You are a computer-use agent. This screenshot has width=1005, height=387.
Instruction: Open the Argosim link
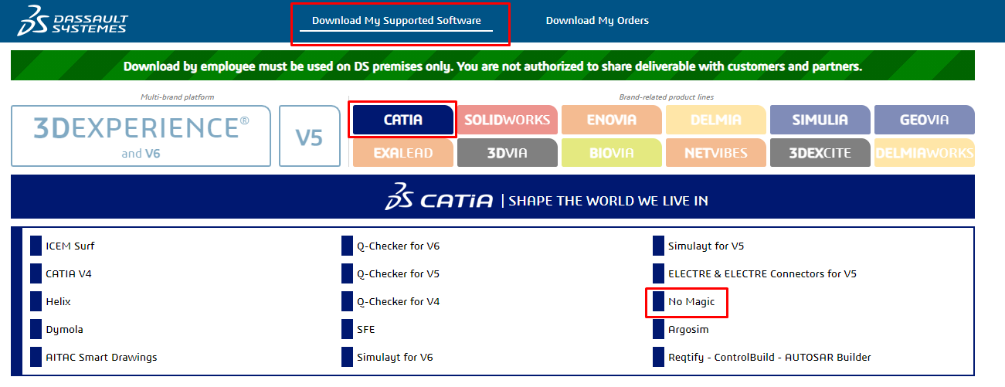tap(688, 329)
